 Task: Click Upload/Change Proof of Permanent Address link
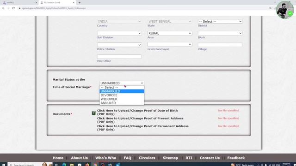click(x=143, y=128)
